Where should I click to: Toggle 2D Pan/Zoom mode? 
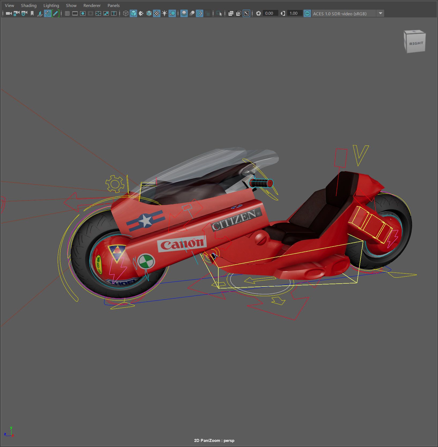click(48, 13)
